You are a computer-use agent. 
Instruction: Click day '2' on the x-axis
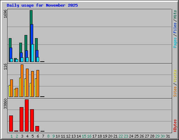click(17, 136)
